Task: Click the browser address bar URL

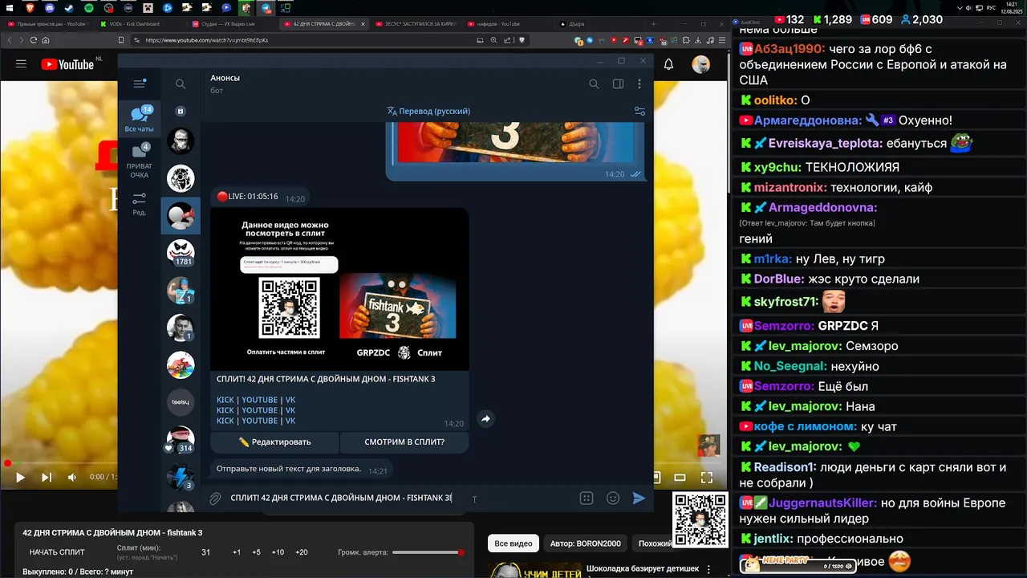Action: (x=207, y=40)
